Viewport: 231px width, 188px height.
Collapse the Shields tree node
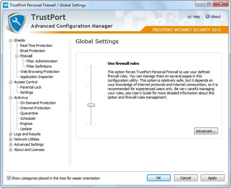[11, 40]
